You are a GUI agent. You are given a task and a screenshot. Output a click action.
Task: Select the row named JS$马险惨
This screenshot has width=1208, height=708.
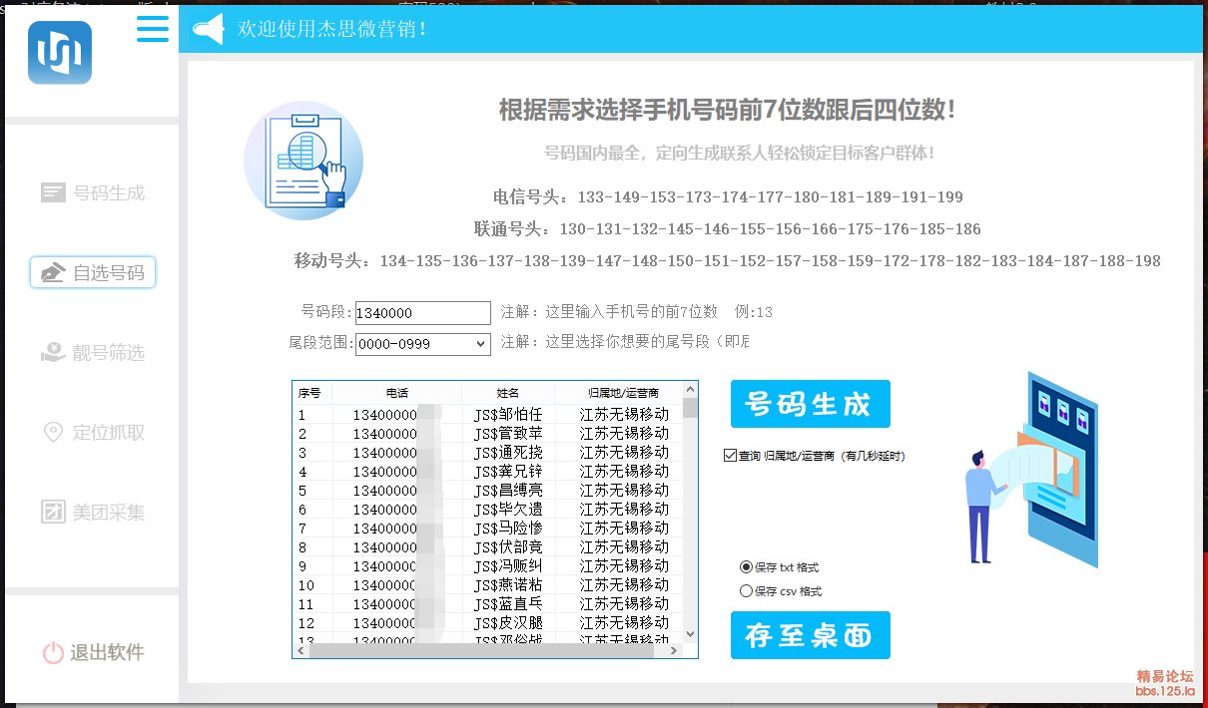click(x=488, y=529)
